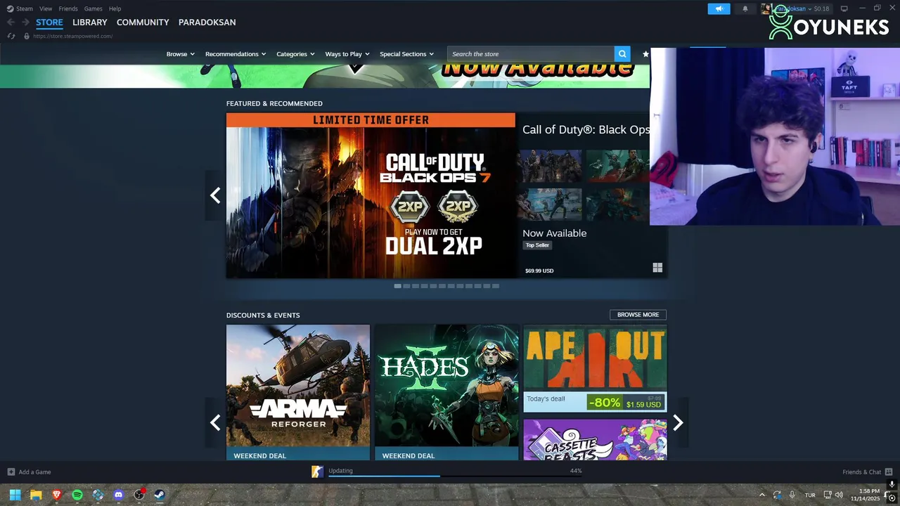
Task: Show previous featured game
Action: [x=215, y=195]
